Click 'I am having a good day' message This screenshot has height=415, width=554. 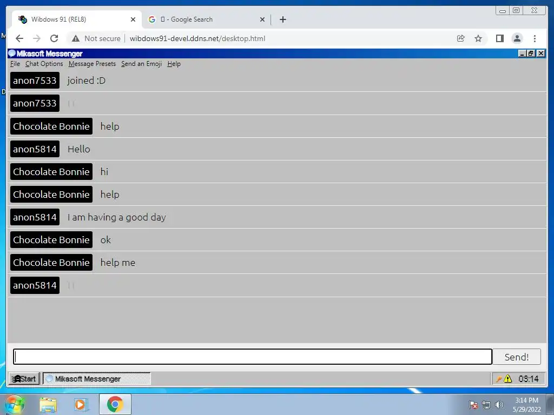tap(117, 217)
